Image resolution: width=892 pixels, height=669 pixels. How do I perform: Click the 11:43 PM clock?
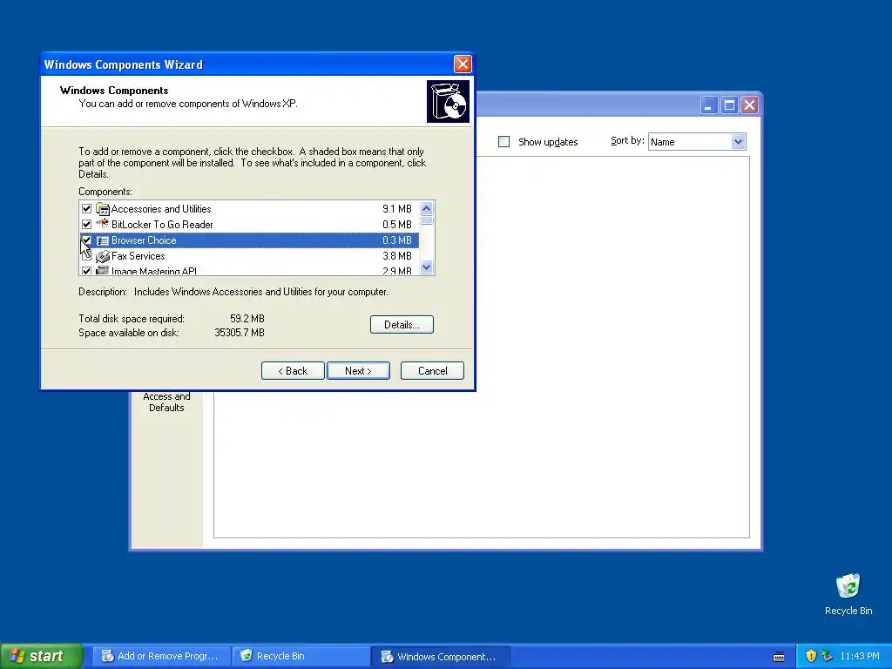point(860,656)
